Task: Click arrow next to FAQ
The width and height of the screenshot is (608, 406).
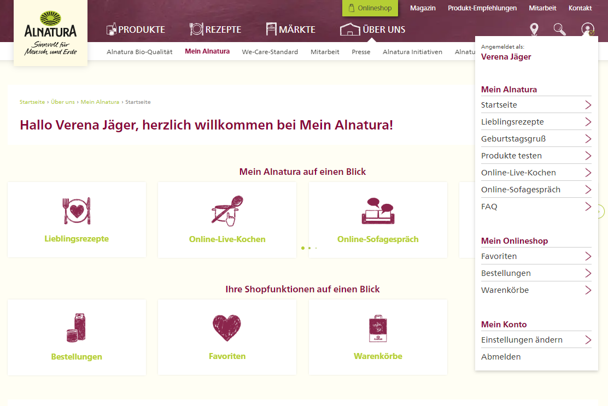Action: point(588,207)
